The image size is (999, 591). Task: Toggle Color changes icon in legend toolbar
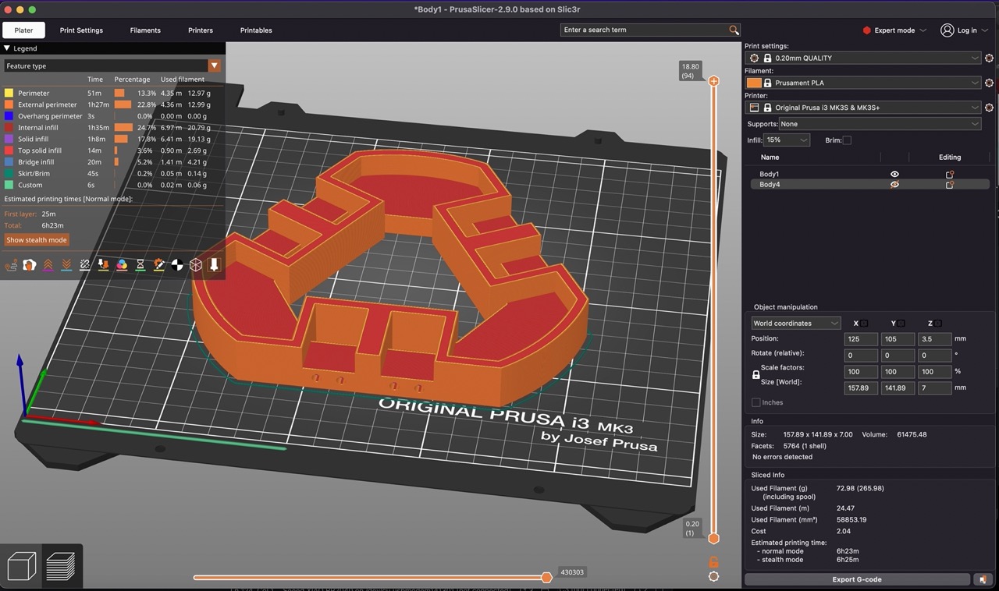click(122, 265)
